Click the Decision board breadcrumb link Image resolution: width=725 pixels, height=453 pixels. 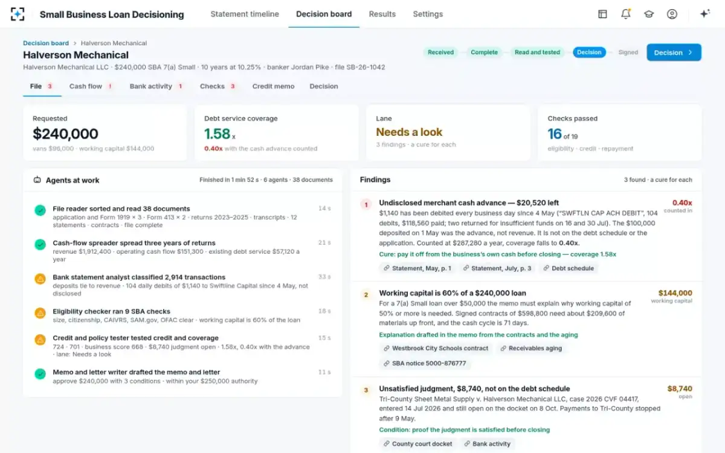46,43
